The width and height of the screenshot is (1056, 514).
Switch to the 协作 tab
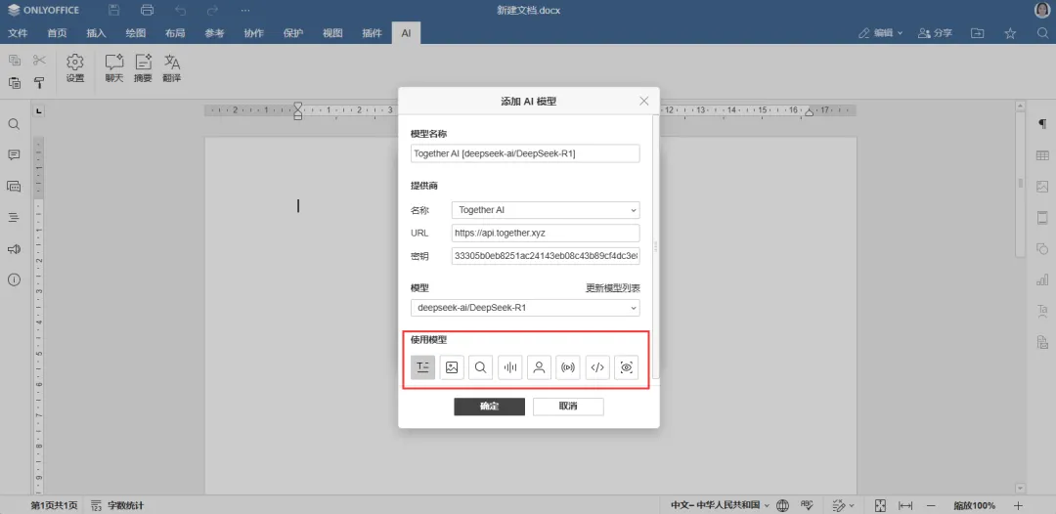pos(254,33)
